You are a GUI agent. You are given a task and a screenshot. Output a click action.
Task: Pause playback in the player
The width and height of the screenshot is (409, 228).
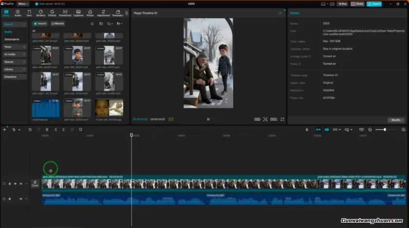(208, 119)
